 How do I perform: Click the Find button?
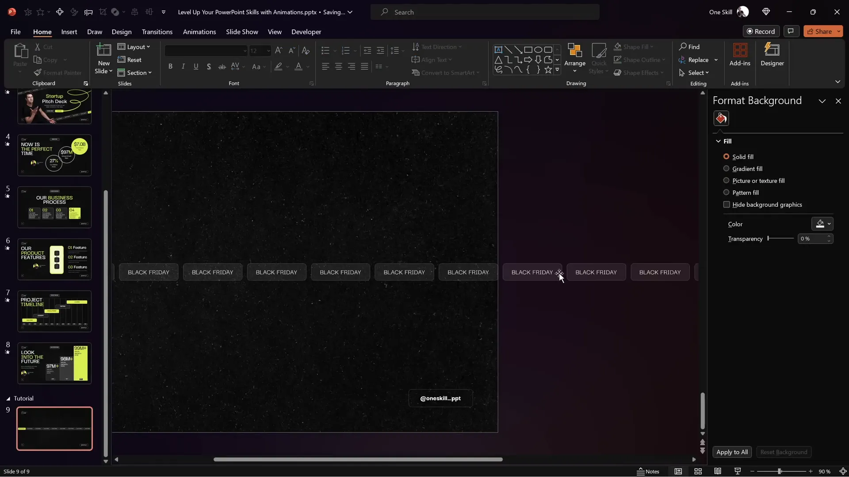689,47
